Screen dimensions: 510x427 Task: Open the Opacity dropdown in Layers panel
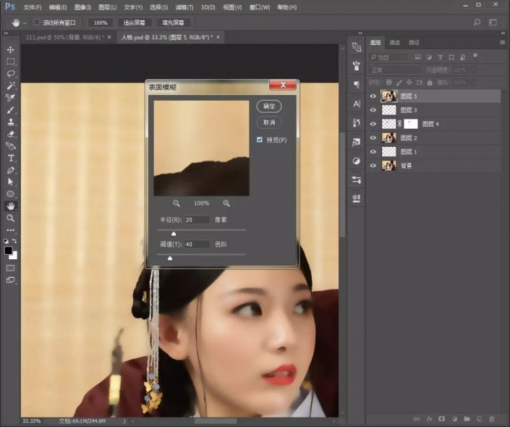point(474,70)
